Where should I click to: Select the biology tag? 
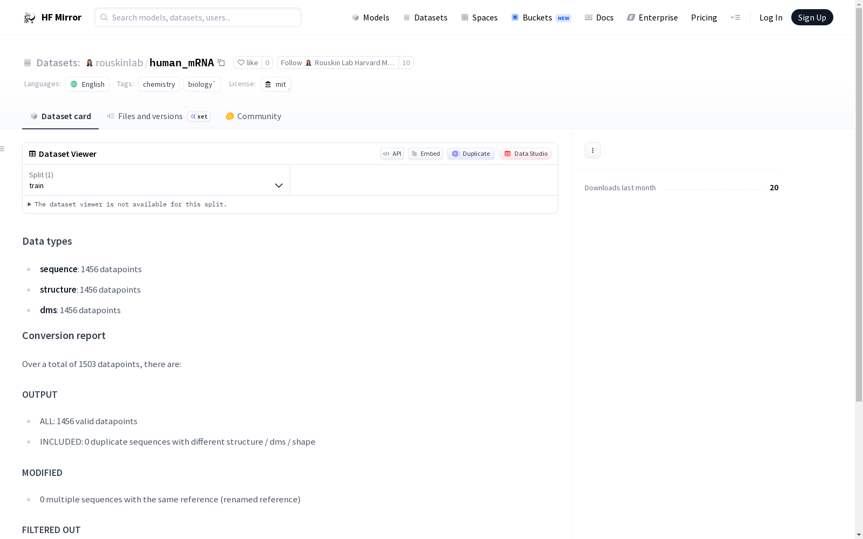tap(202, 84)
